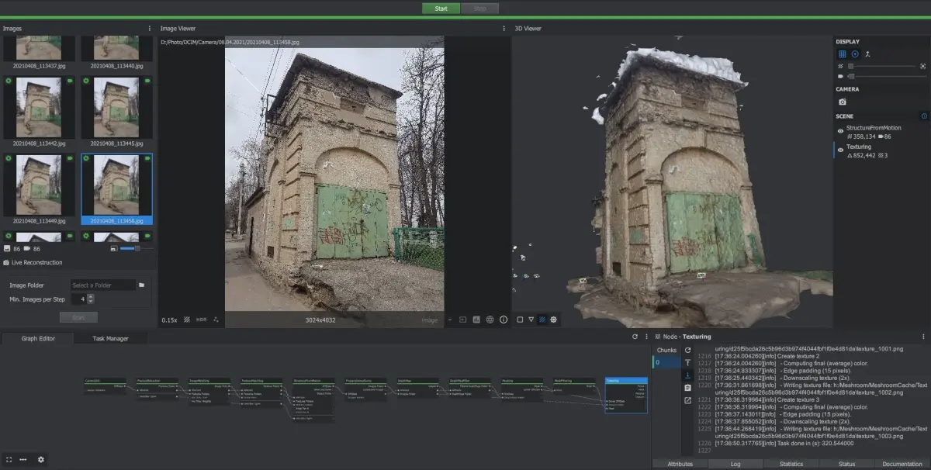Select thumbnail 20210408_113445.jpg
The image size is (931, 470).
coord(116,112)
